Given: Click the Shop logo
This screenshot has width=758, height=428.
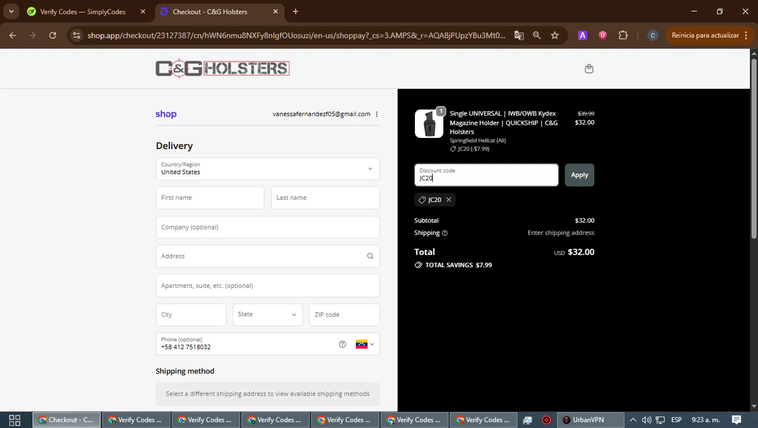Looking at the screenshot, I should [166, 114].
